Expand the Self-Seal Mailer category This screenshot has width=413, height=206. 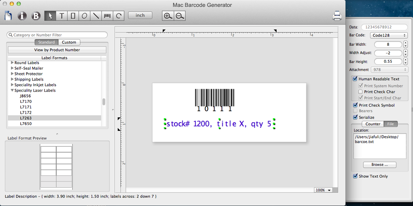click(12, 68)
